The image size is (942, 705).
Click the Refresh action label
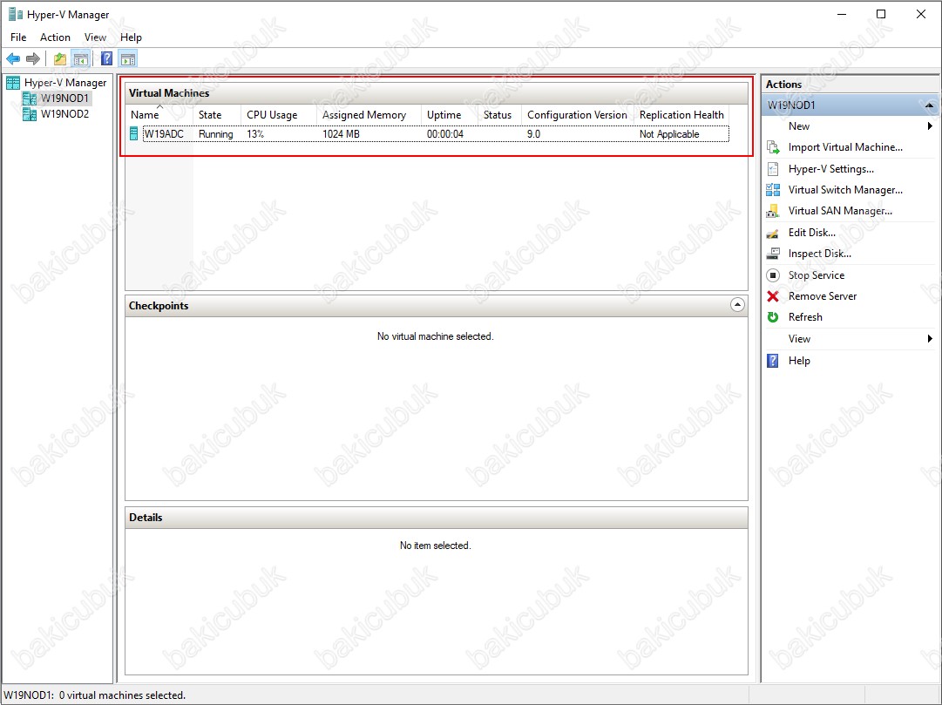click(805, 317)
